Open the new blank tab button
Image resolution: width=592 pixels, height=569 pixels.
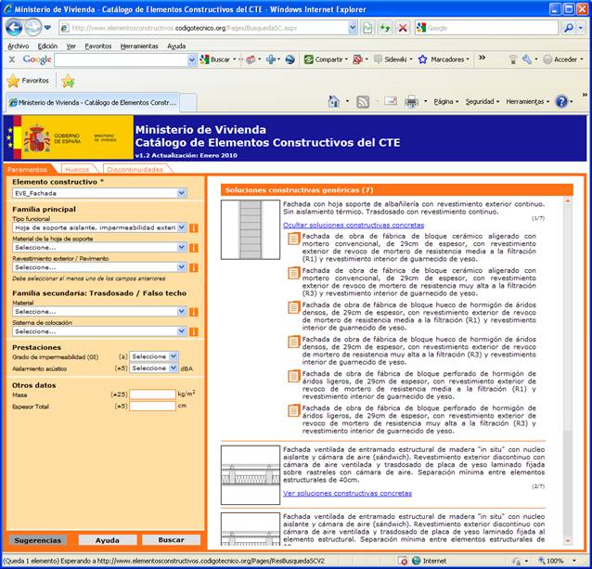187,102
